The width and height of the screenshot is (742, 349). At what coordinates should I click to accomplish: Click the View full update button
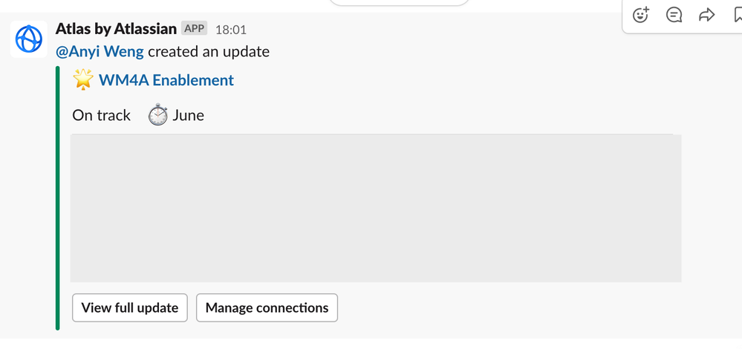[x=130, y=308]
